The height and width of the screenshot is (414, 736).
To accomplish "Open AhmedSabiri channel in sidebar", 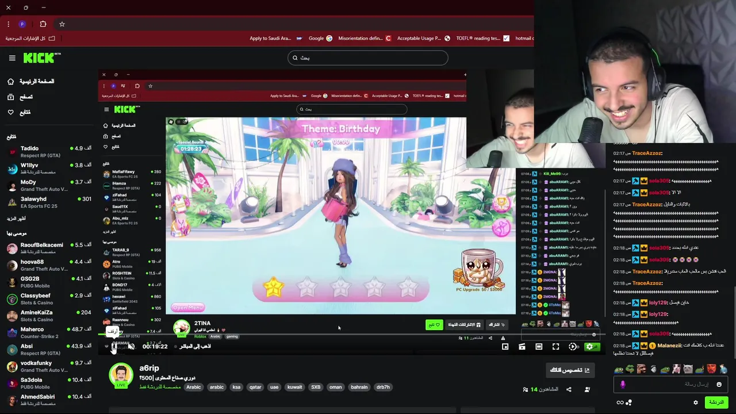I will coord(49,400).
